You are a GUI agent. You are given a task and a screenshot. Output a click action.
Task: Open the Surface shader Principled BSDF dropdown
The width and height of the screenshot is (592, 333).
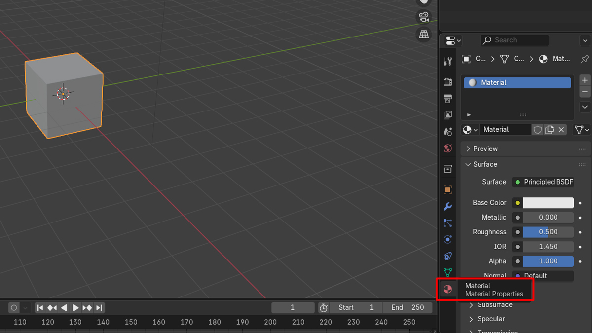pos(543,182)
